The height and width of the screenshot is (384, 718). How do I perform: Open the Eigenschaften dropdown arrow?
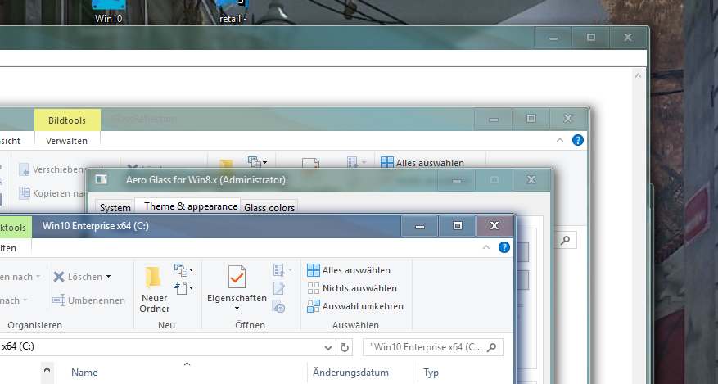pos(237,309)
